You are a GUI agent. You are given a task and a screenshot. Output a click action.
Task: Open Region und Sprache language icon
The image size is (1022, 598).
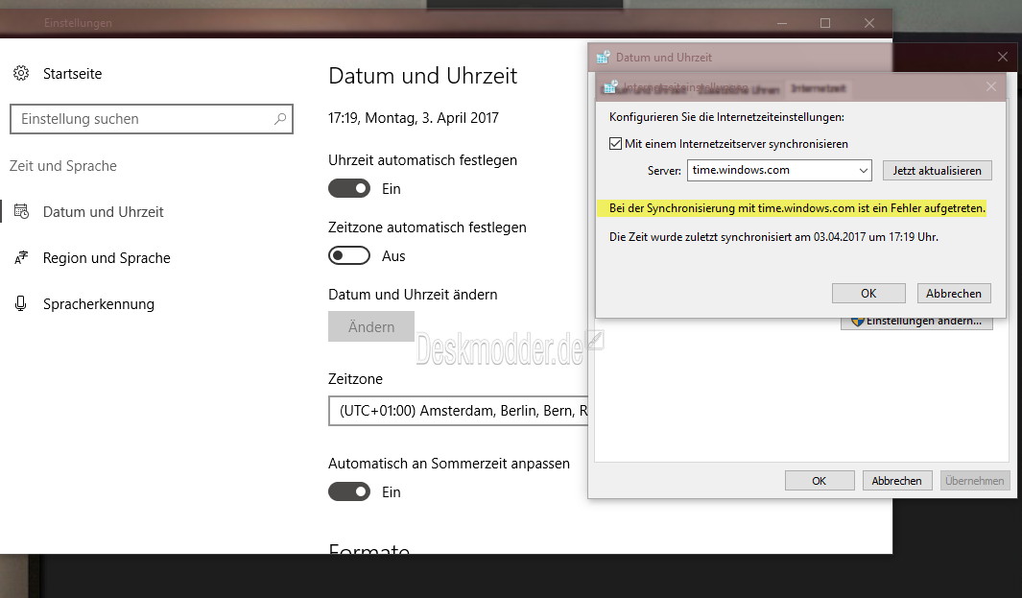[21, 257]
